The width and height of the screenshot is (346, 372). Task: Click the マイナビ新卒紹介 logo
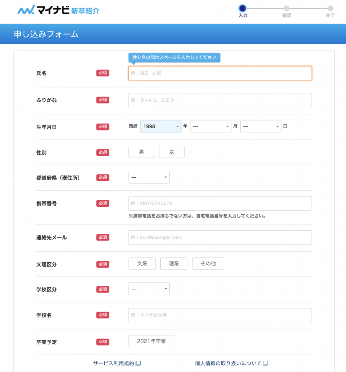pyautogui.click(x=59, y=10)
